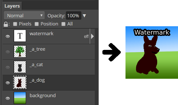Enable the Pixels lock checkbox
The image size is (178, 105).
15,24
